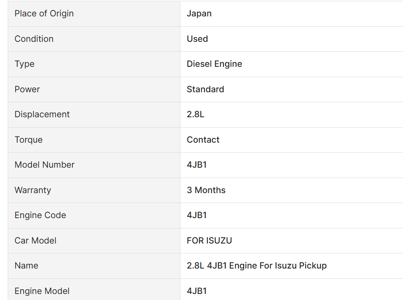Click the Warranty label cell
Image resolution: width=403 pixels, height=300 pixels.
tap(33, 190)
